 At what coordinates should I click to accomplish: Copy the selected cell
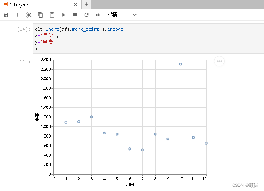pos(41,15)
